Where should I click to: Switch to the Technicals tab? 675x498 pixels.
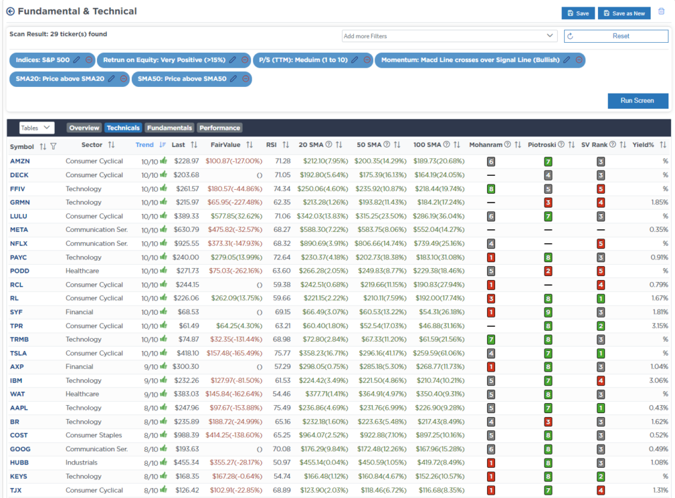pos(123,128)
